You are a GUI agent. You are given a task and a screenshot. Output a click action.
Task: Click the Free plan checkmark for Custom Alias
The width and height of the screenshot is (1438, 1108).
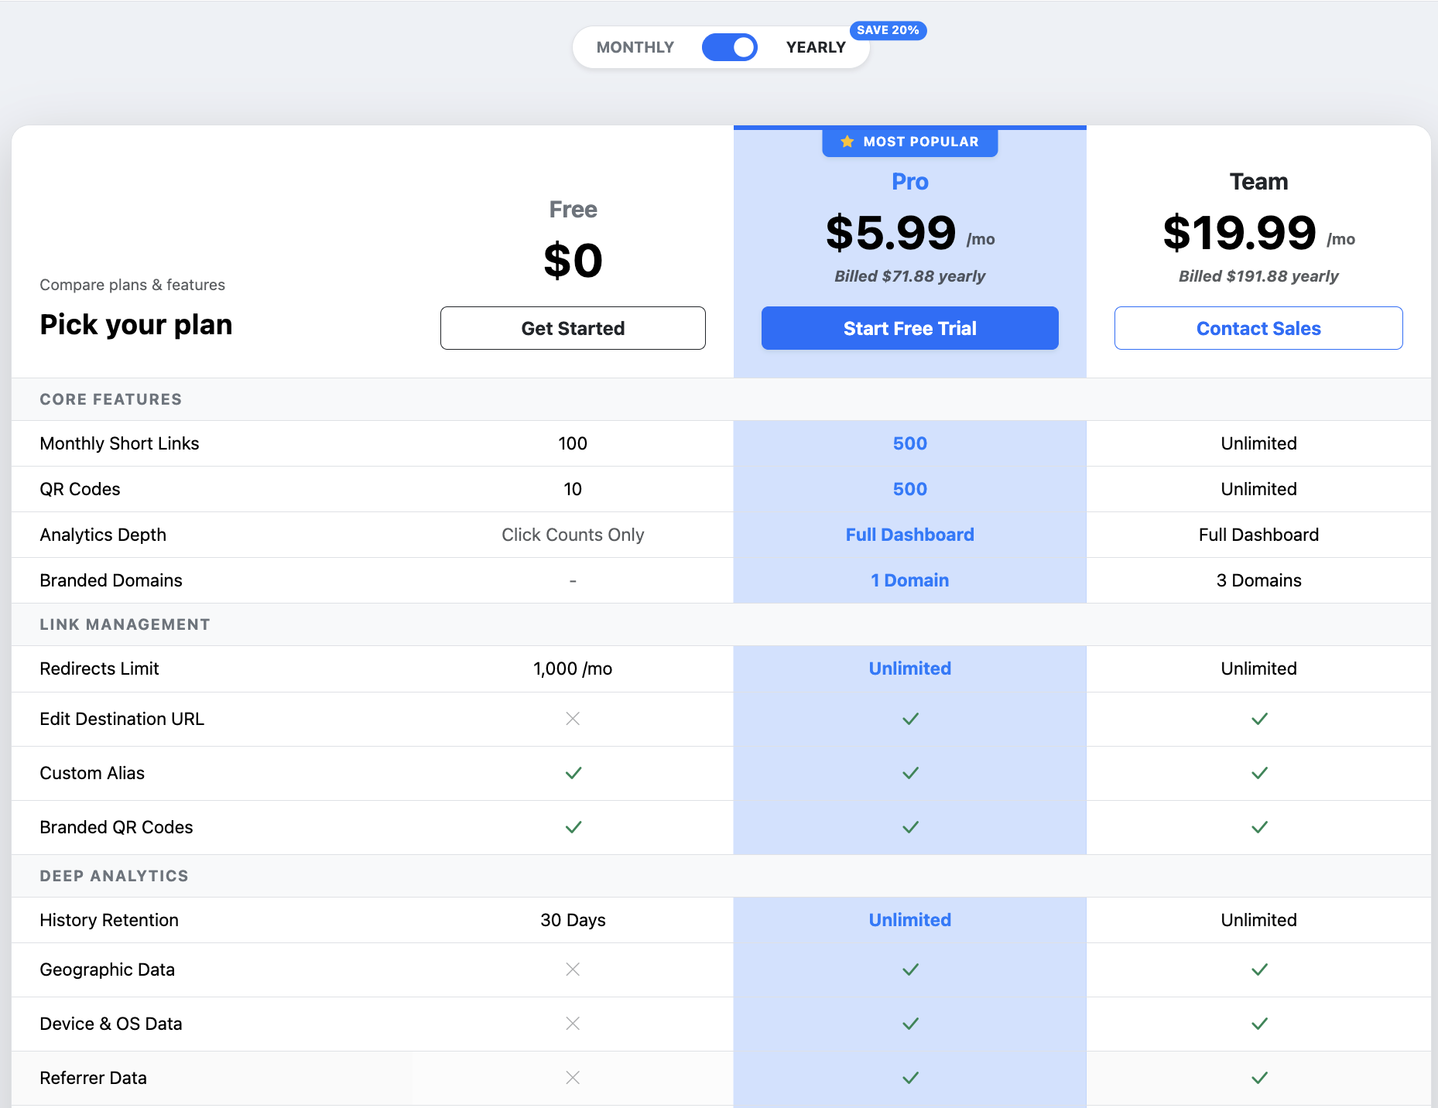tap(573, 773)
